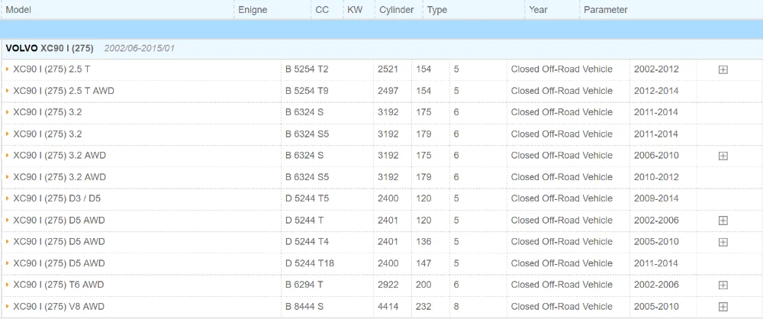Click the Type column header
The image size is (763, 319).
[437, 10]
